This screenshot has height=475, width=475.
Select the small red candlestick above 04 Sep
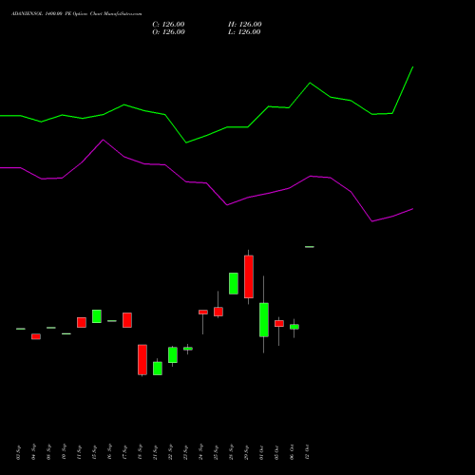click(36, 336)
